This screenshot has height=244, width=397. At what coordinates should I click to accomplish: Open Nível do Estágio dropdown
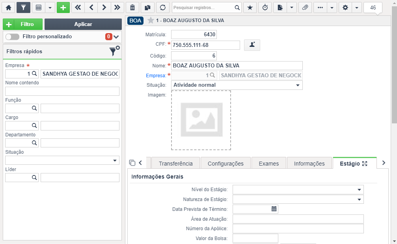(x=298, y=190)
